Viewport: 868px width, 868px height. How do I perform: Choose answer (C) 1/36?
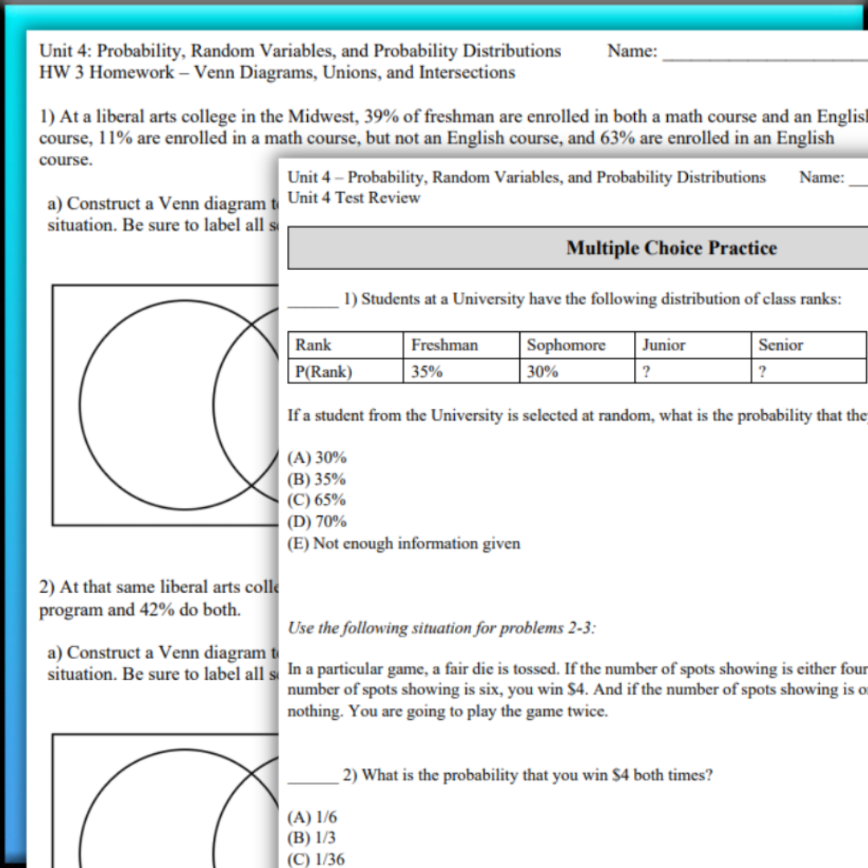point(316,859)
